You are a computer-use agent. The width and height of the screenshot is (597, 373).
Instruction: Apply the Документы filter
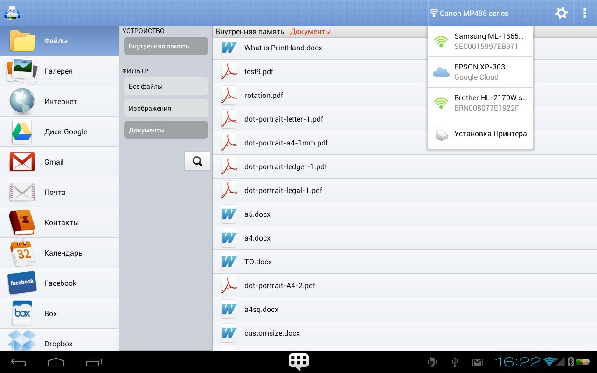pyautogui.click(x=166, y=130)
